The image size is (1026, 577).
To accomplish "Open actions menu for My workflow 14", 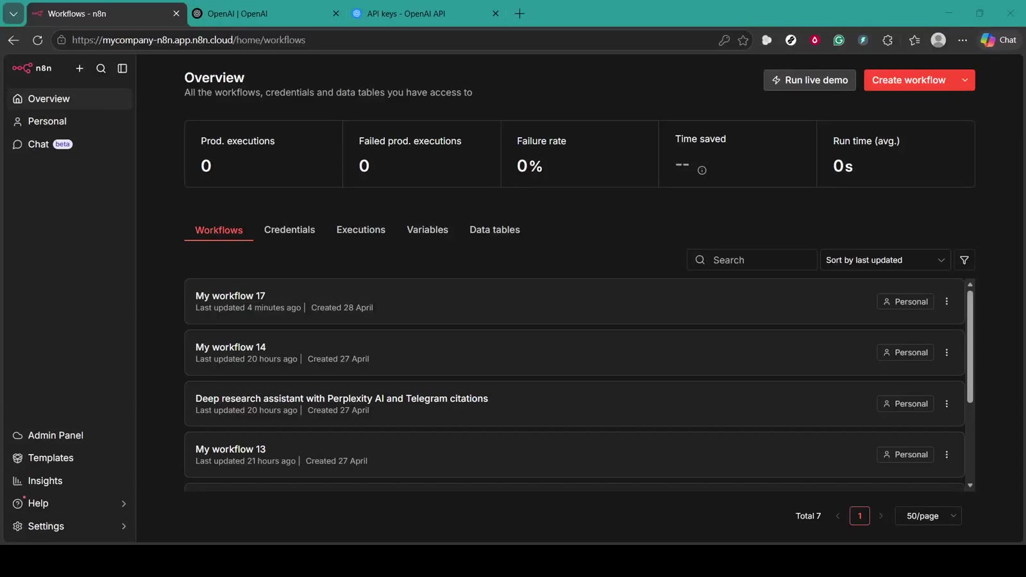I will 946,353.
